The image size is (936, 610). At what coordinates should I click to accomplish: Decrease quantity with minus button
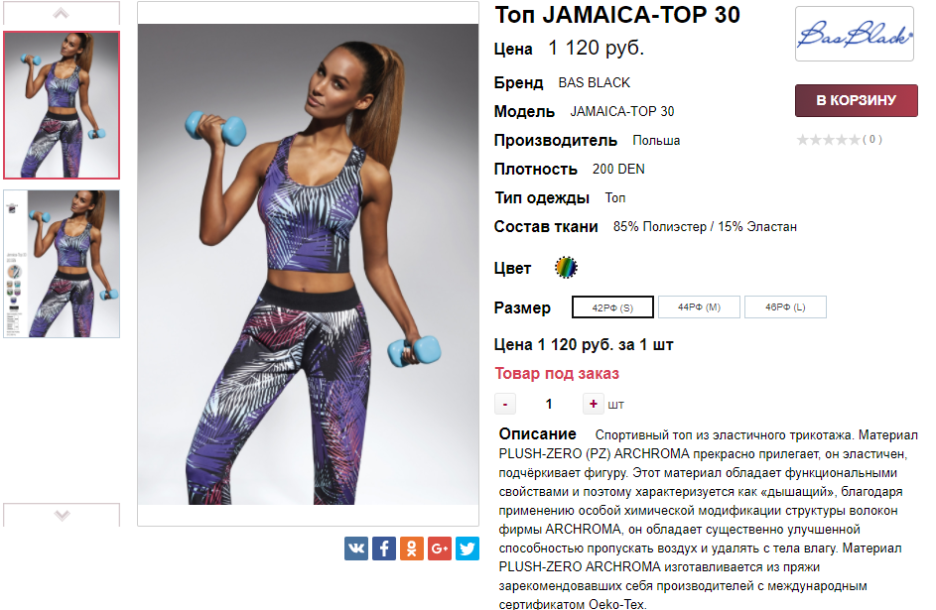point(505,405)
